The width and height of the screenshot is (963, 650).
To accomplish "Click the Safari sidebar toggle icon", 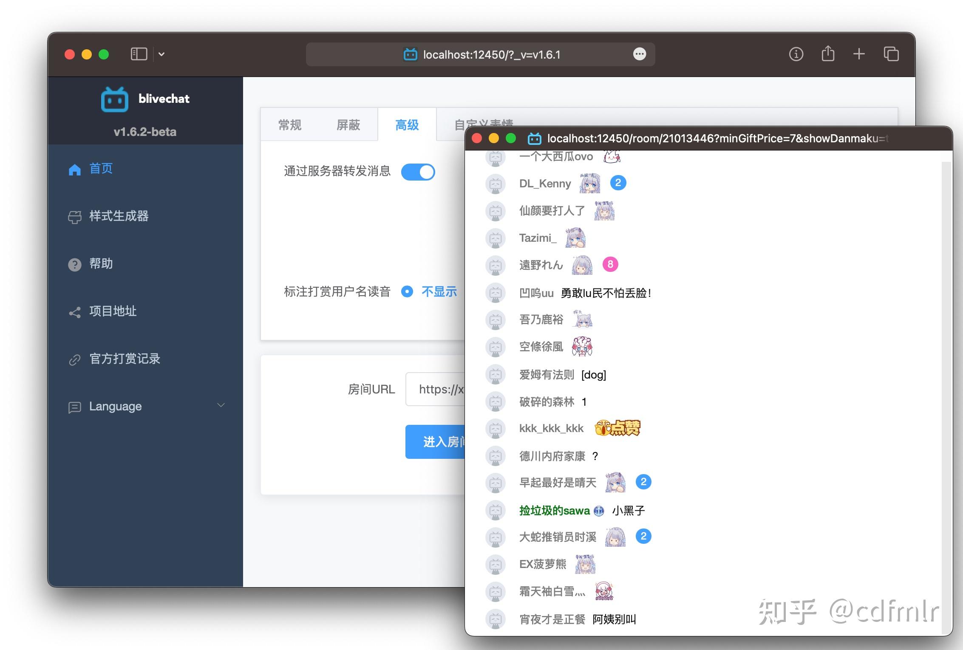I will (x=139, y=54).
